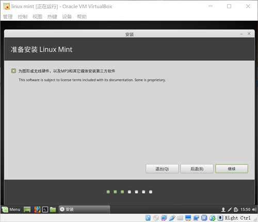Click the VirtualBox video capture status icon
Image resolution: width=258 pixels, height=222 pixels.
point(196,218)
